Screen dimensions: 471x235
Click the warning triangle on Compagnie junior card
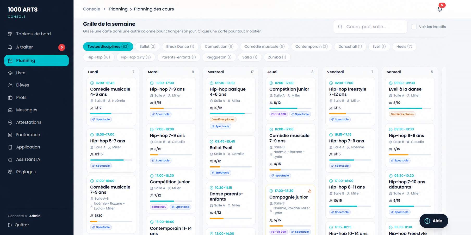pyautogui.click(x=310, y=191)
